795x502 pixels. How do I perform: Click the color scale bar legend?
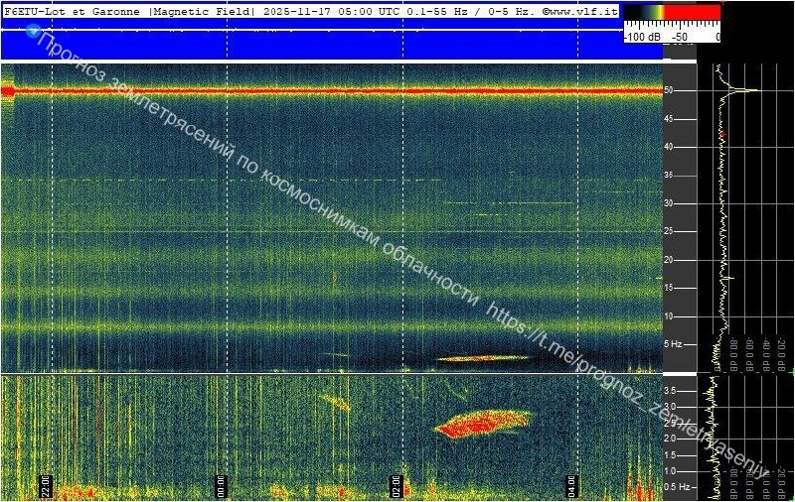[x=673, y=13]
